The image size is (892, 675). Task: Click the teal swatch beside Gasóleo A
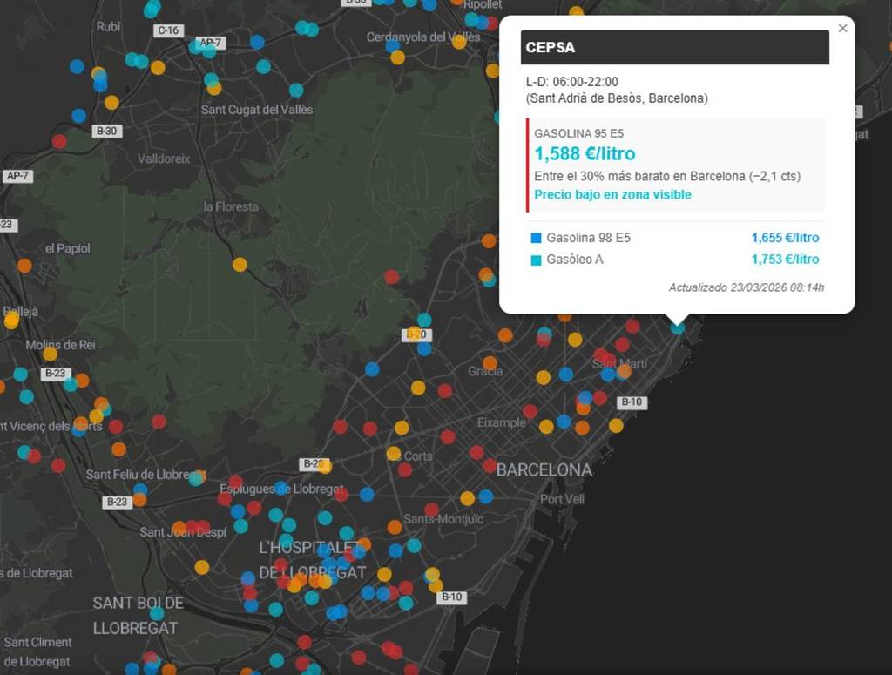coord(536,260)
